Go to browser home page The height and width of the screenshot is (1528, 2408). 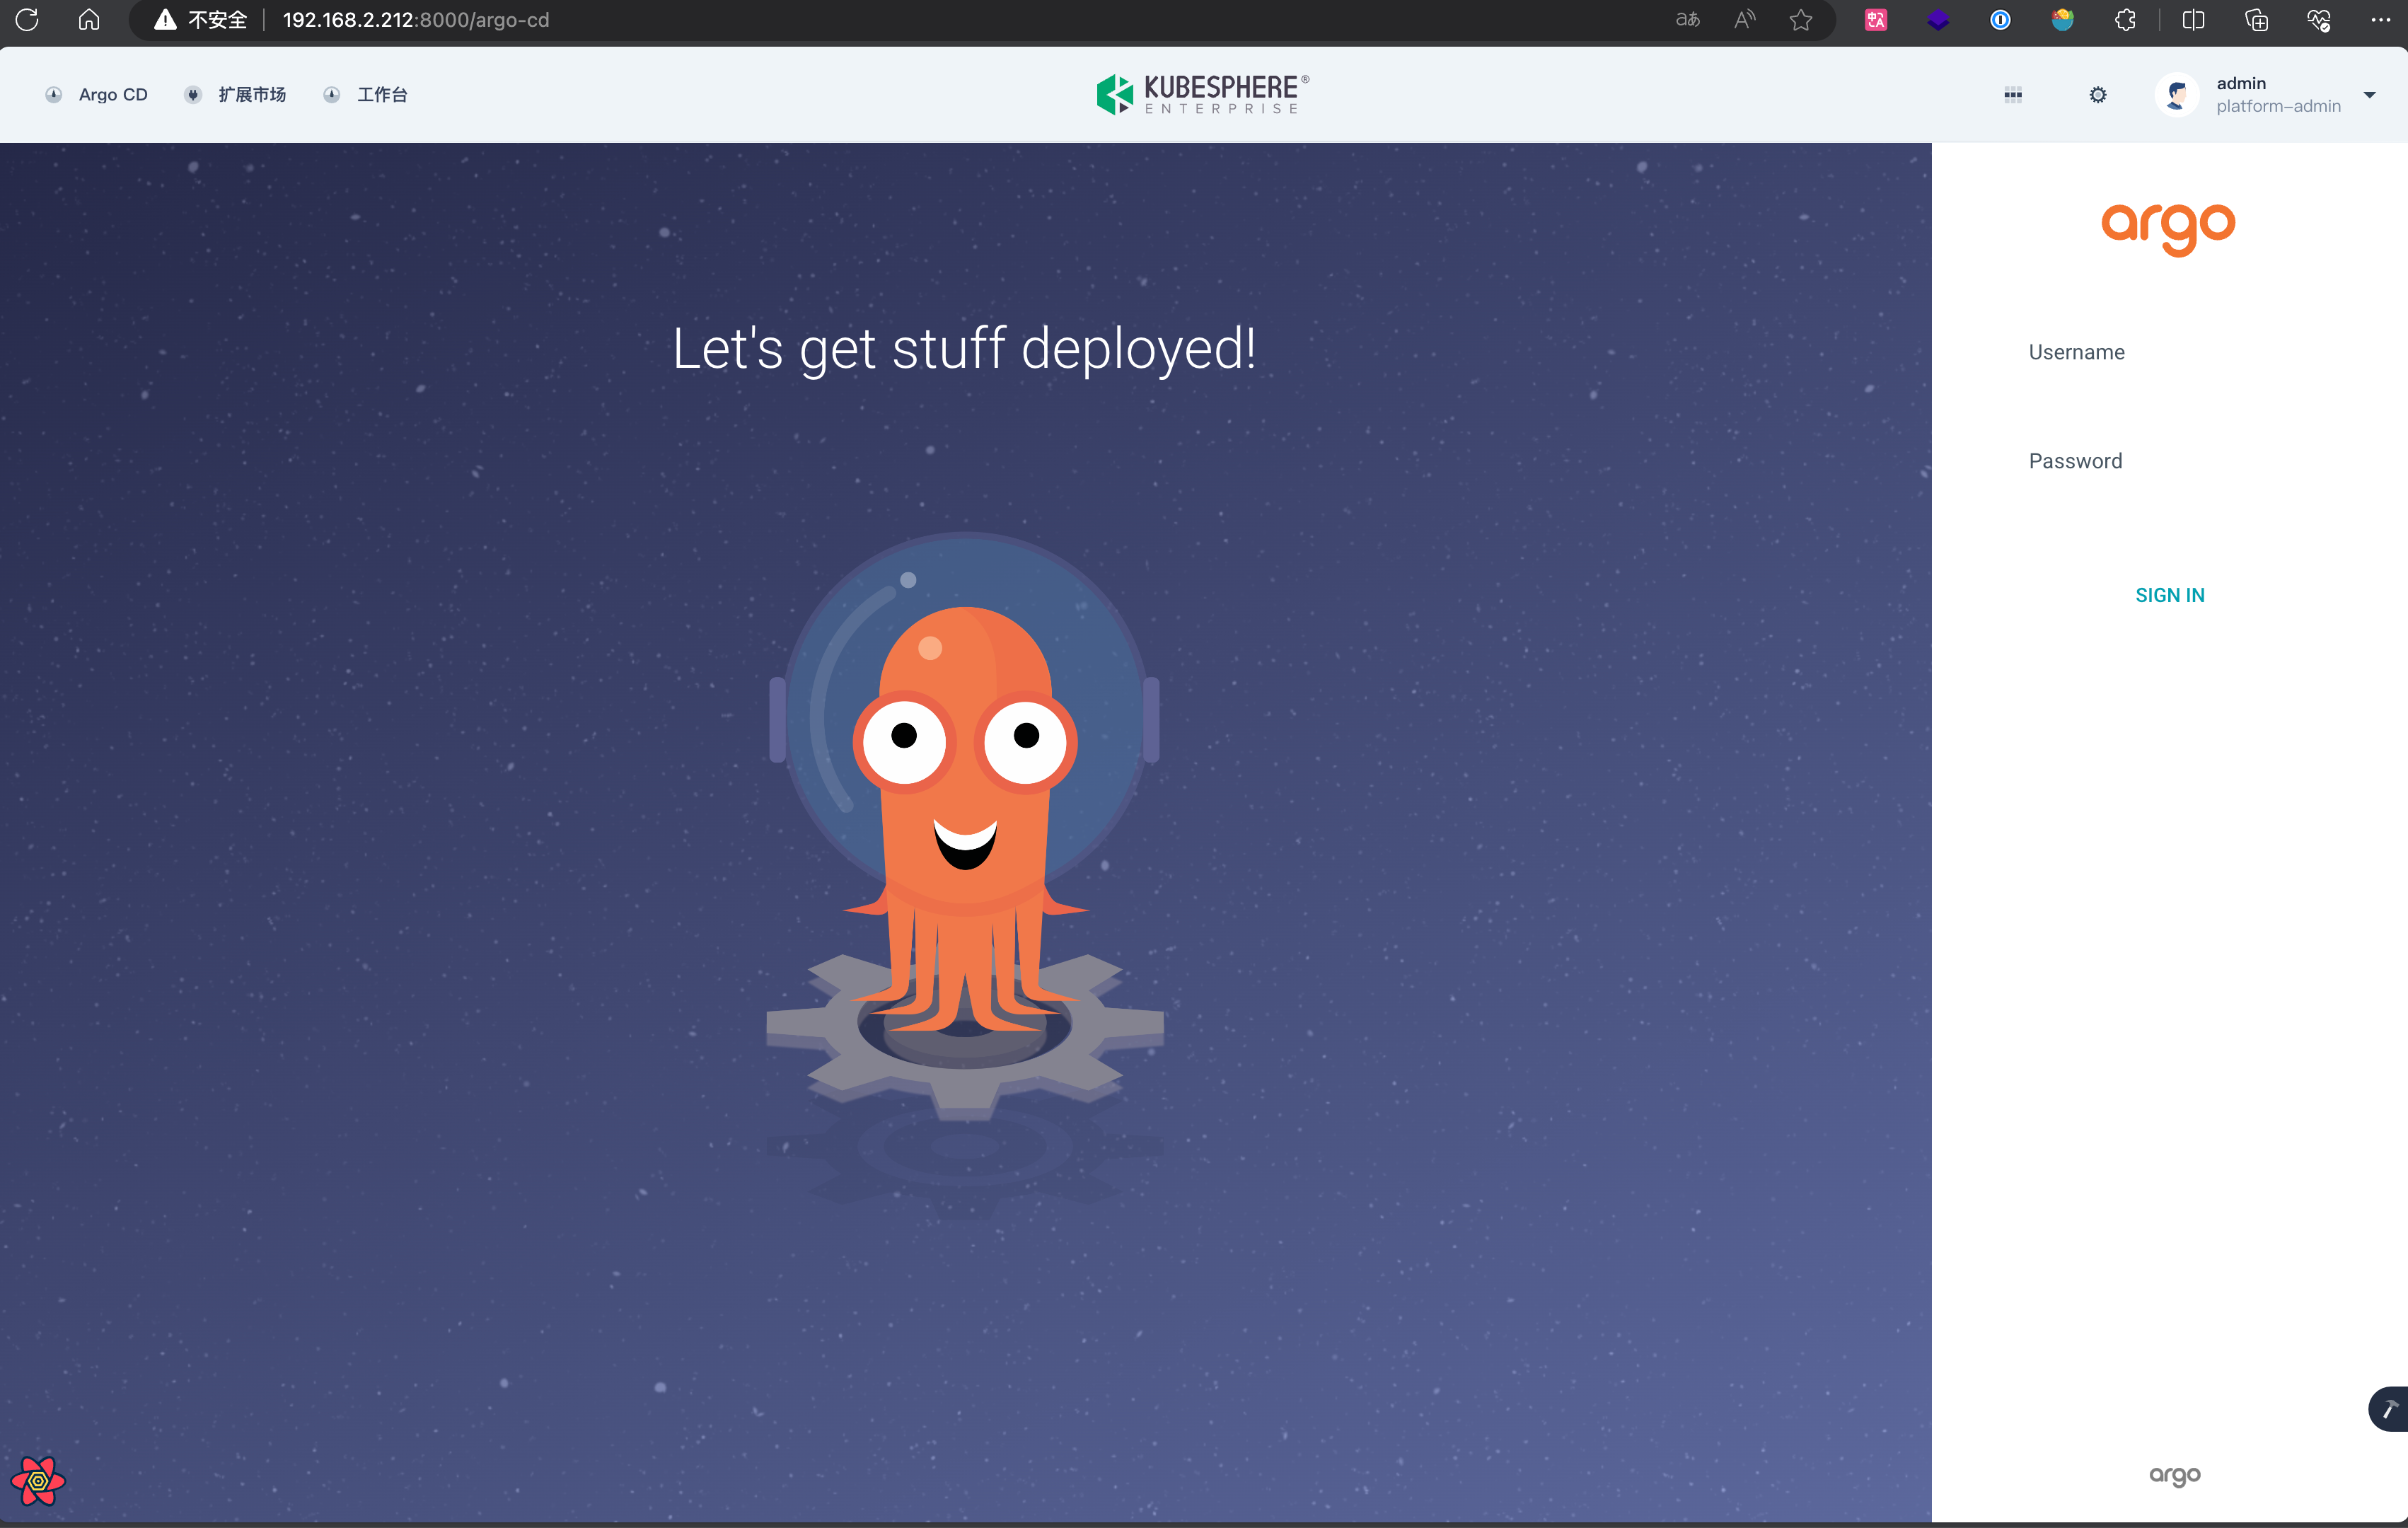pyautogui.click(x=89, y=20)
